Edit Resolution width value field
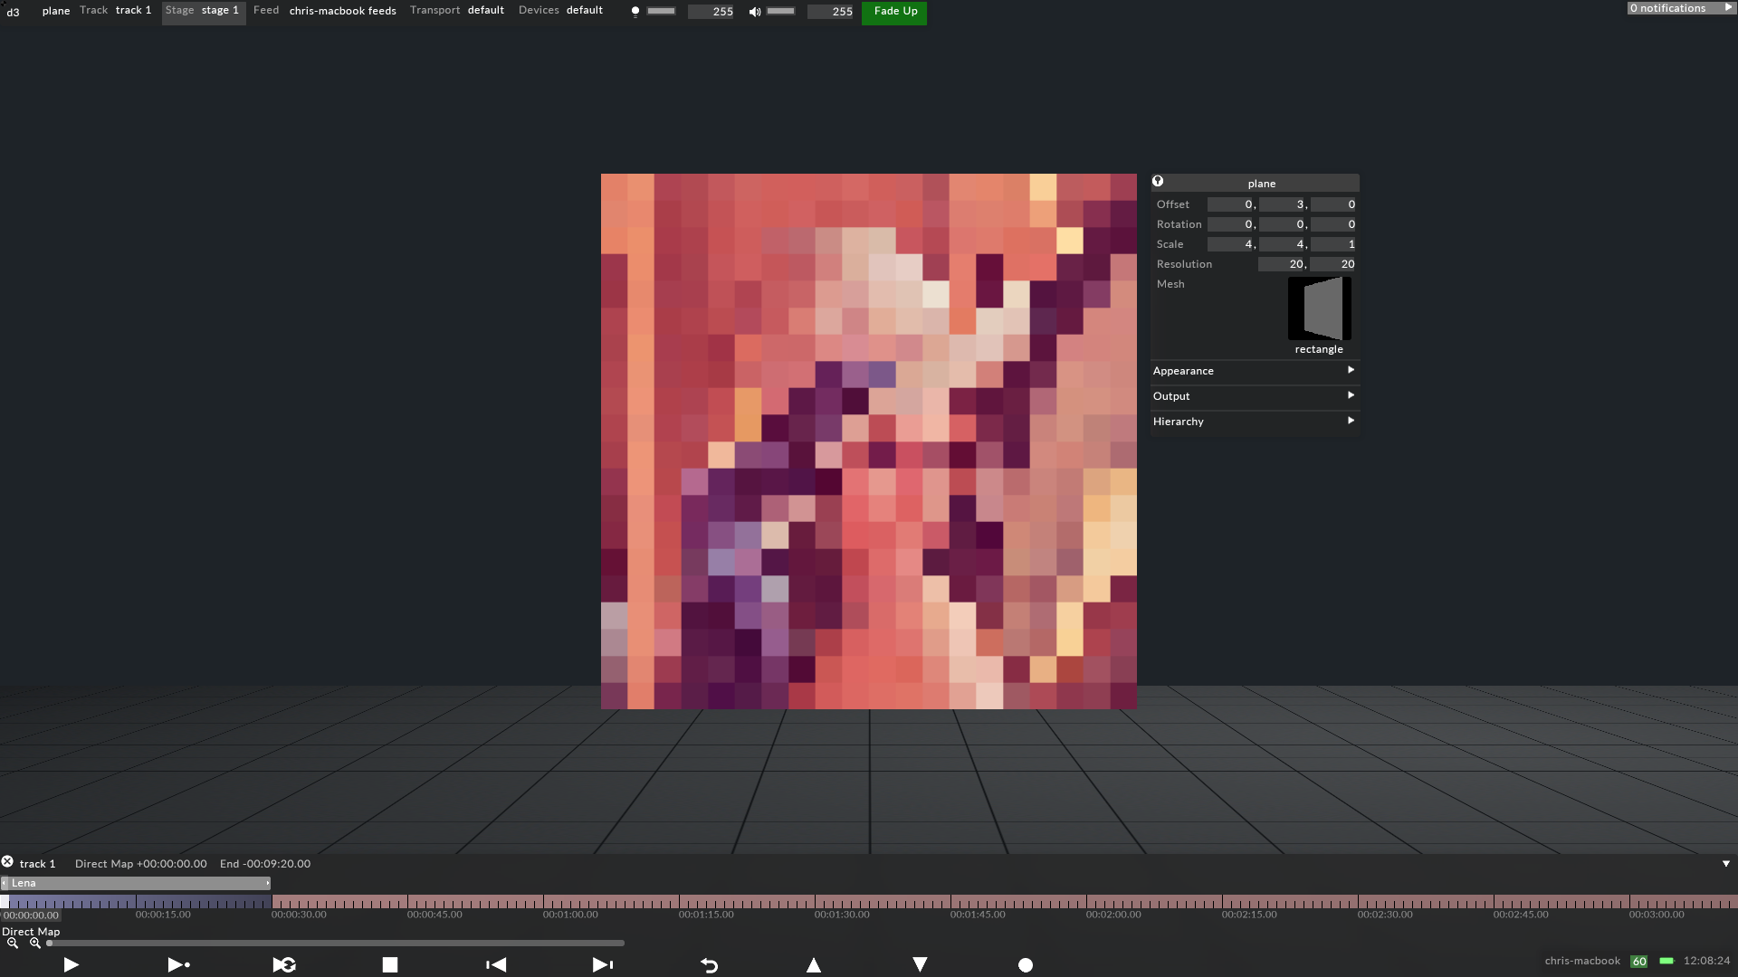1738x977 pixels. 1282,264
